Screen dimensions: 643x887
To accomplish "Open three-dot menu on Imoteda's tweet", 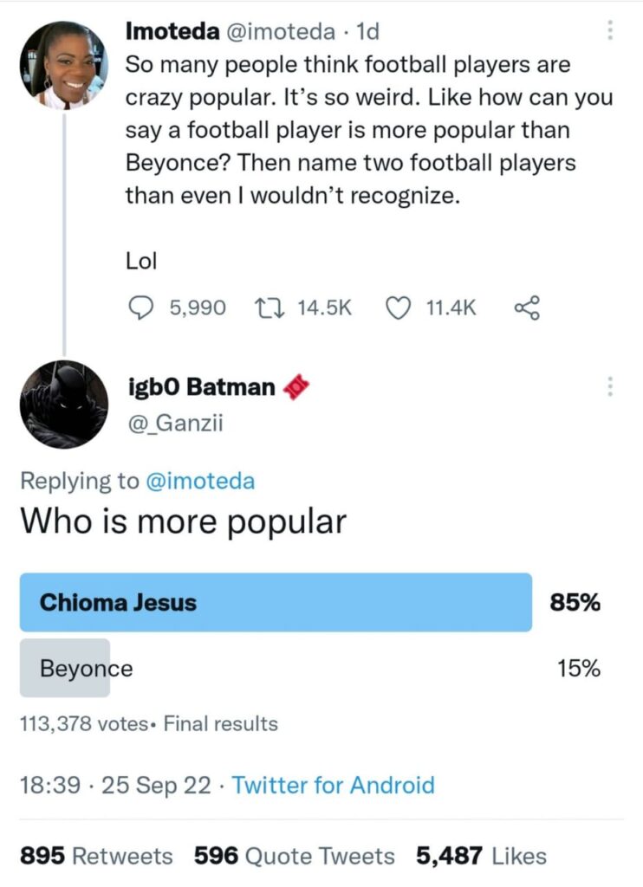I will pos(611,30).
